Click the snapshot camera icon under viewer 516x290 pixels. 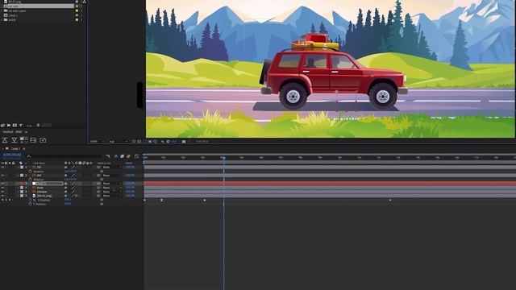coord(184,142)
